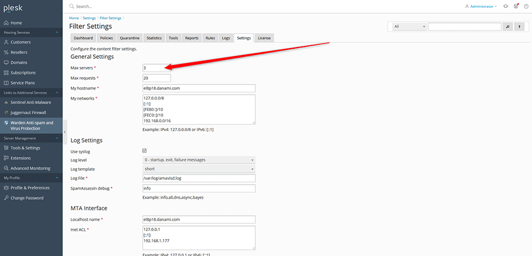
Task: Click the Juggernaut Firewall icon
Action: tap(6, 112)
